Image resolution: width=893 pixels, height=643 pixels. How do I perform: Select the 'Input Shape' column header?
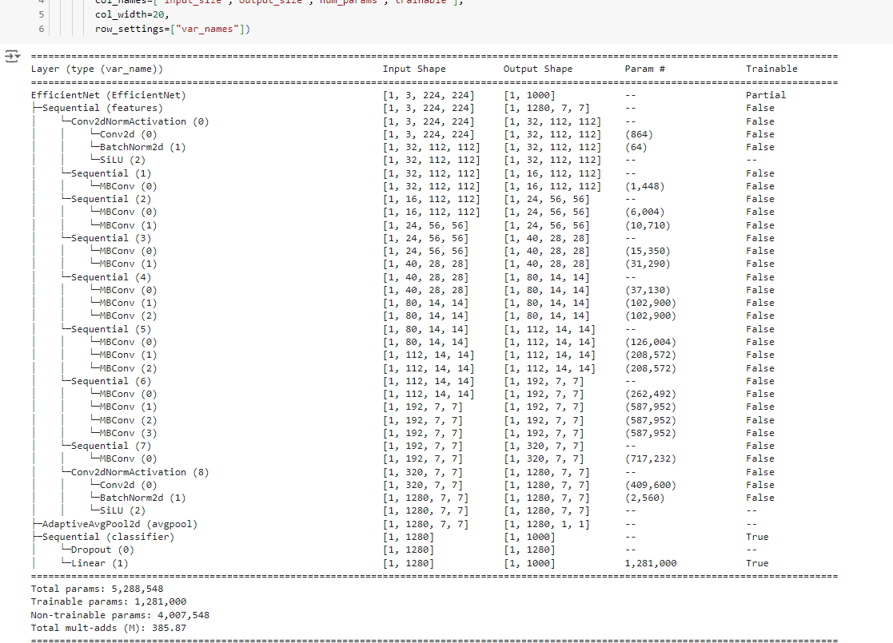(x=414, y=69)
